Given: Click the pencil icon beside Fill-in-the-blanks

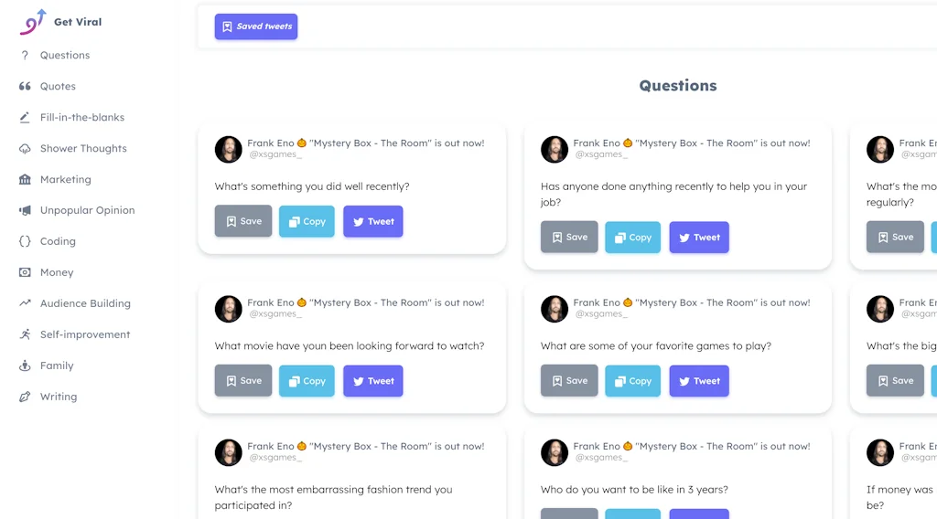Looking at the screenshot, I should 25,117.
